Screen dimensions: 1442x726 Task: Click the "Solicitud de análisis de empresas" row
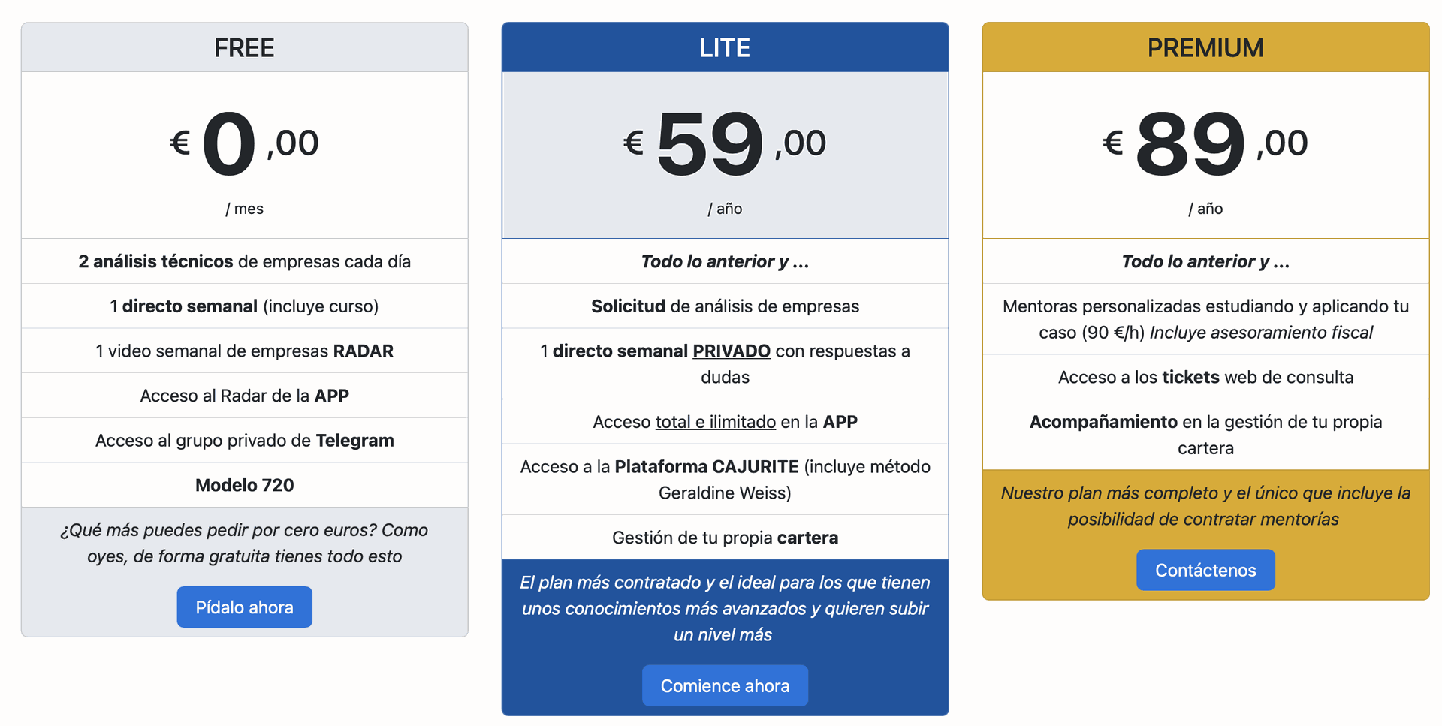coord(725,306)
